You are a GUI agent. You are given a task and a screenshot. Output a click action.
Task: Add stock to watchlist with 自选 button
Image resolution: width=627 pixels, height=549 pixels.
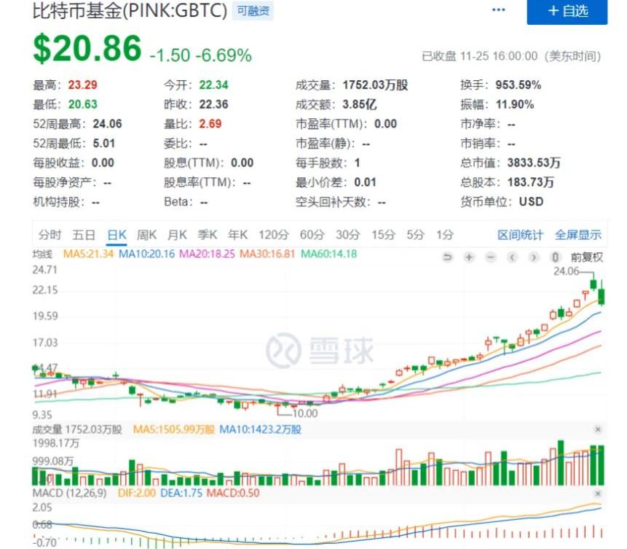point(567,11)
